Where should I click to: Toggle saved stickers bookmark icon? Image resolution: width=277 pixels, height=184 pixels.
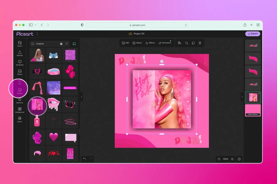pyautogui.click(x=74, y=44)
